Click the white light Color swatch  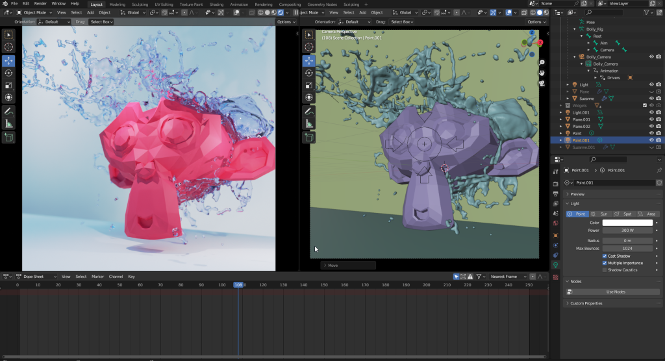627,223
